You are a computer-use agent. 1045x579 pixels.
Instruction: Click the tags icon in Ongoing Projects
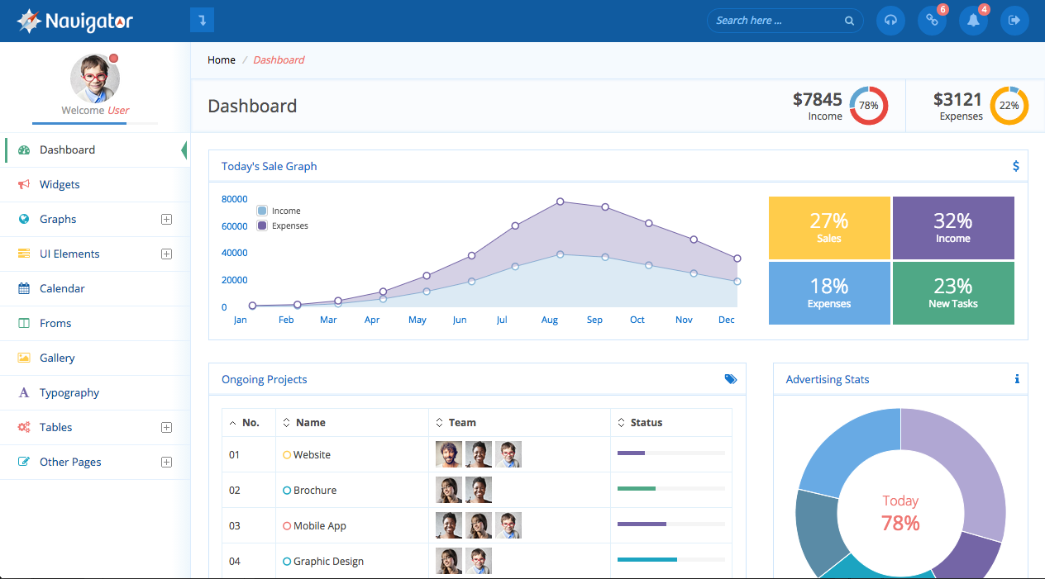730,379
